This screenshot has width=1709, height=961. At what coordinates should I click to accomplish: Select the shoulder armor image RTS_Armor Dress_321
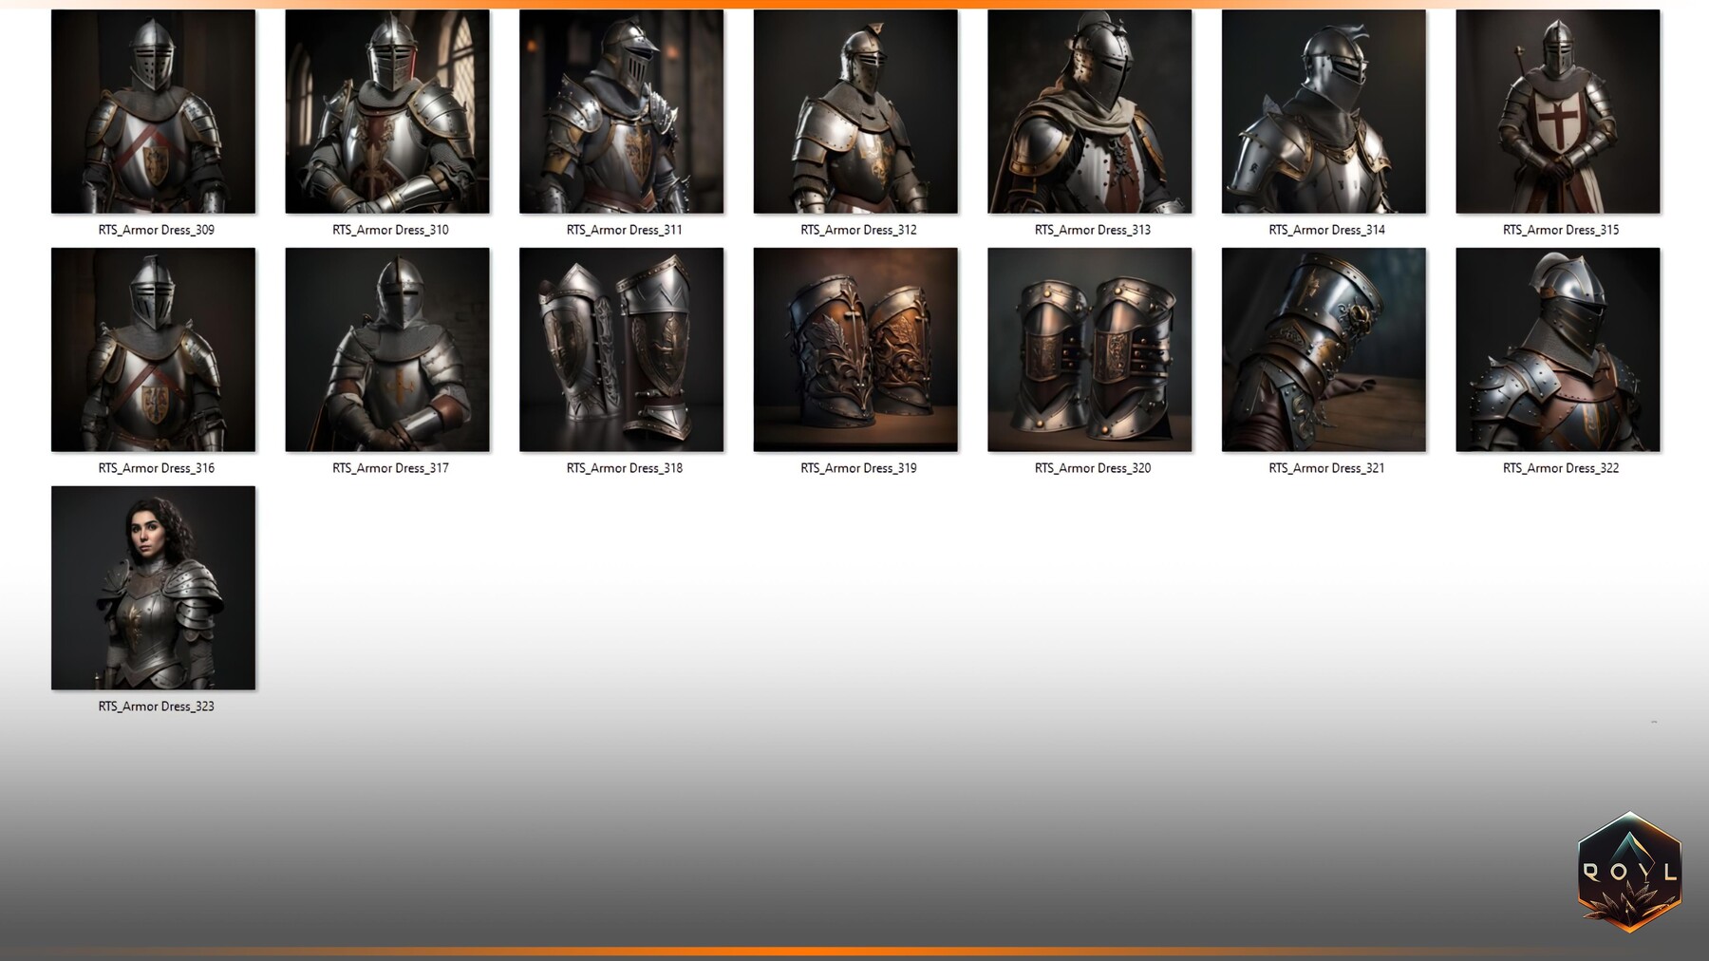pyautogui.click(x=1325, y=349)
